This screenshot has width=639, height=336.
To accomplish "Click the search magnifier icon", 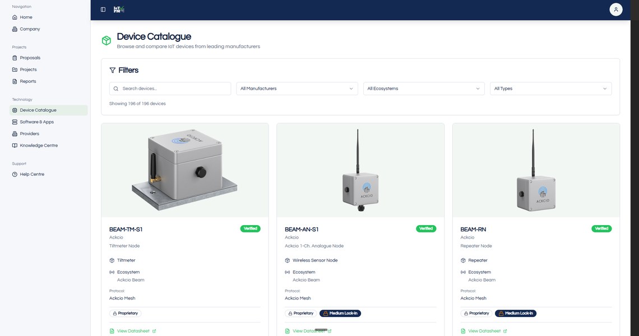I will (x=115, y=88).
